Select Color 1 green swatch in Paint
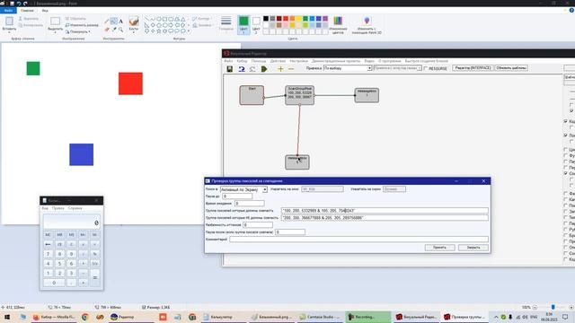Image resolution: width=575 pixels, height=323 pixels. (243, 24)
